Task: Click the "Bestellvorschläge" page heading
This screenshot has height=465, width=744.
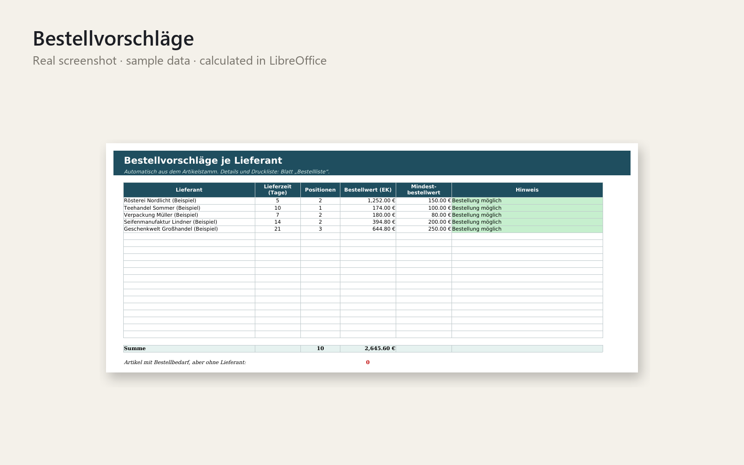Action: [113, 39]
